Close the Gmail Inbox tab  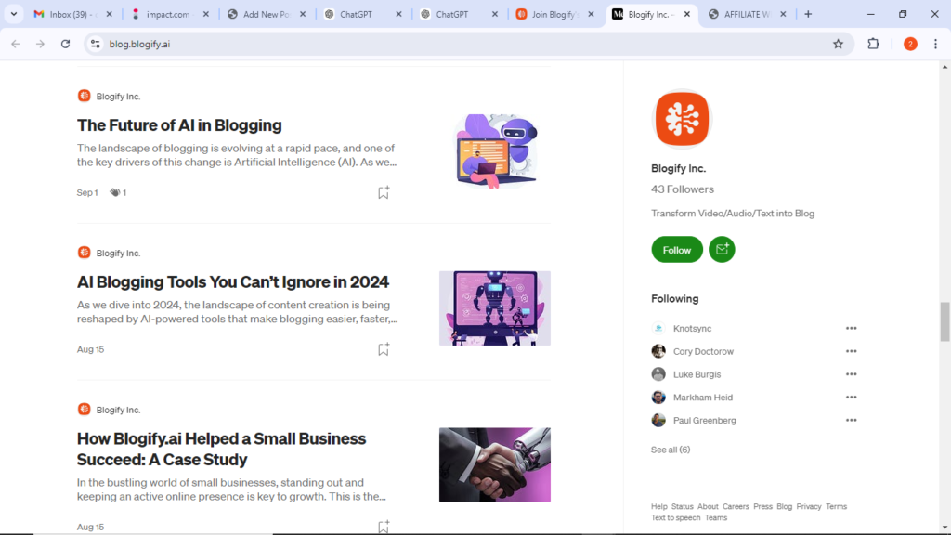(110, 14)
